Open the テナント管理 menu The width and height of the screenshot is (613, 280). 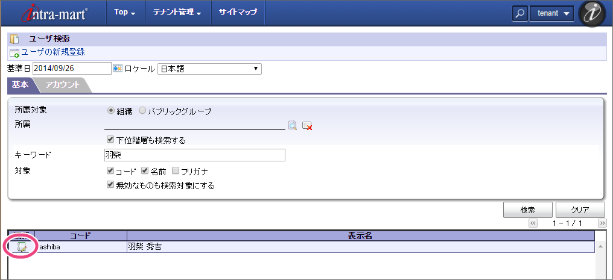tap(177, 13)
